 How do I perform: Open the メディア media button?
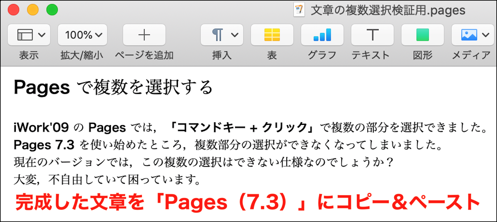[x=472, y=35]
